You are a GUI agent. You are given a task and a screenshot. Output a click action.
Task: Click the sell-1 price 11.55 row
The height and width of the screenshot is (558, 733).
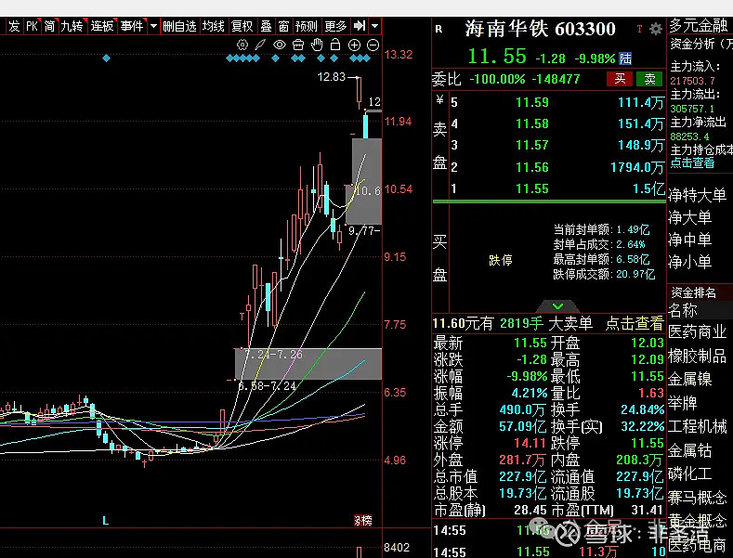556,188
